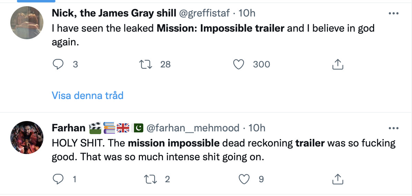The height and width of the screenshot is (196, 412).
Task: Open Farhan's tweet 10h timestamp
Action: pyautogui.click(x=257, y=128)
